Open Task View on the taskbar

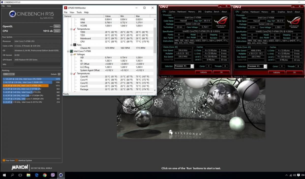[x=20, y=175]
